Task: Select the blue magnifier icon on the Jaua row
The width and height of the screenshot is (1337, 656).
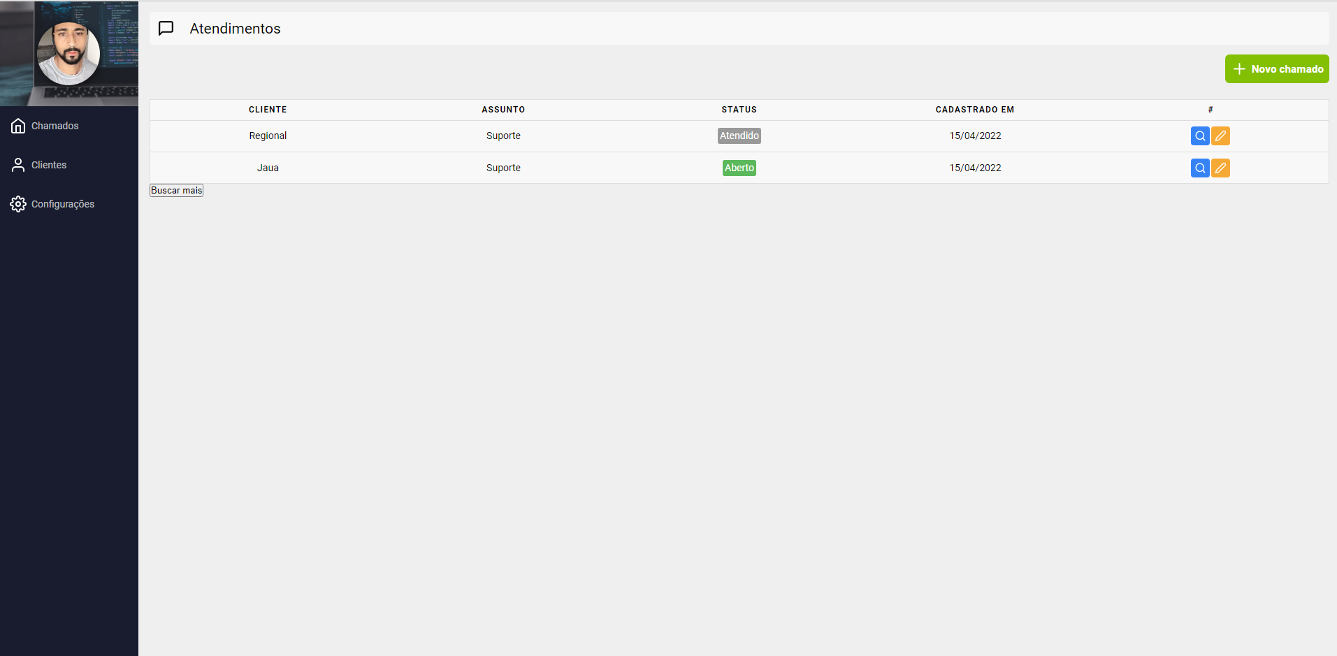Action: [1199, 168]
